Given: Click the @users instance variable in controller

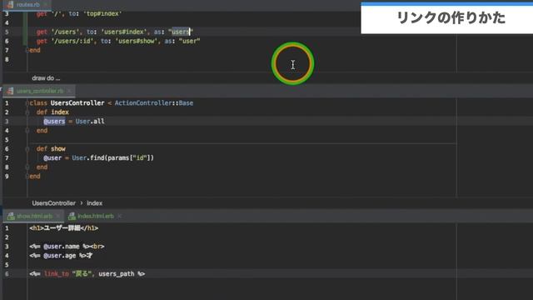Looking at the screenshot, I should click(54, 122).
